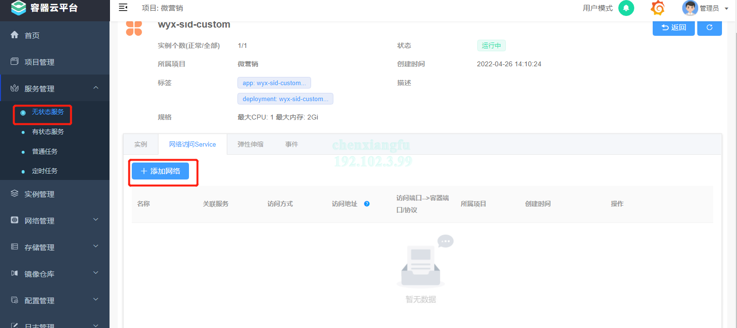
Task: Expand the 网络管理 menu chevron
Action: (95, 220)
